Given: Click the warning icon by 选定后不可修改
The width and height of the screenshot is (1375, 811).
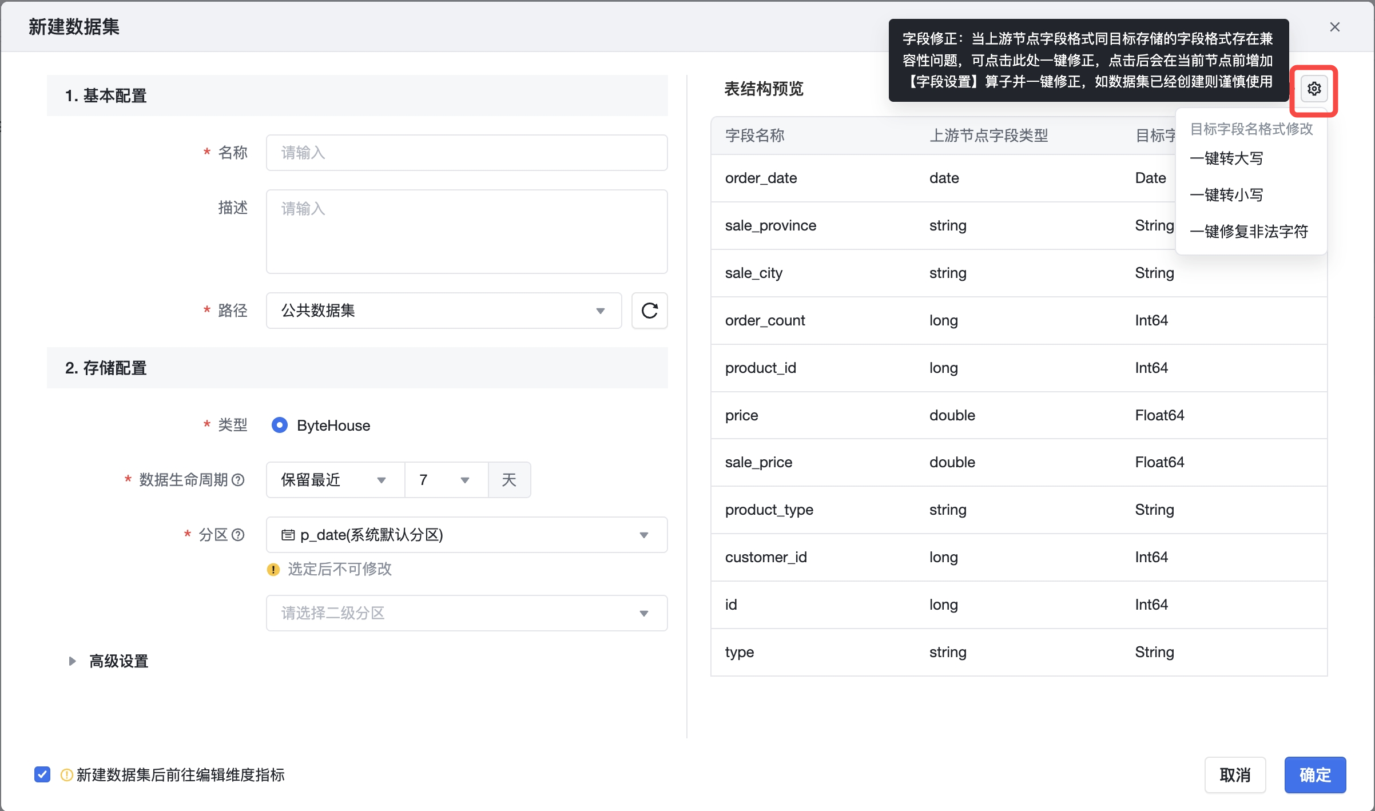Looking at the screenshot, I should 273,569.
